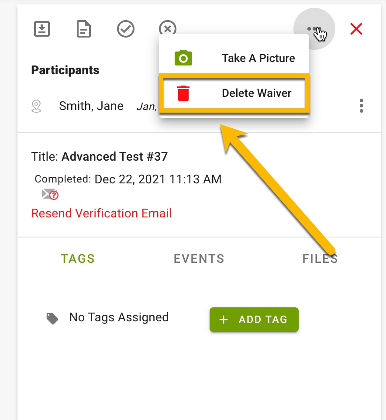This screenshot has height=420, width=386.
Task: Select participant name Smith, Jane
Action: [91, 106]
